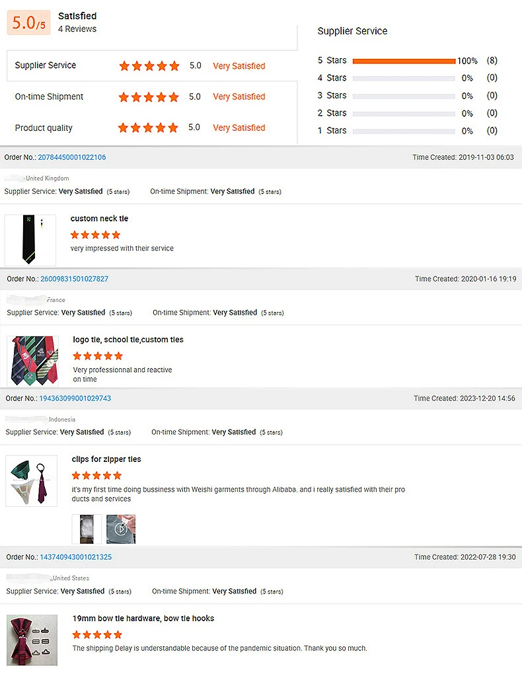The image size is (522, 682).
Task: Click the Product quality rating stars
Action: click(149, 128)
